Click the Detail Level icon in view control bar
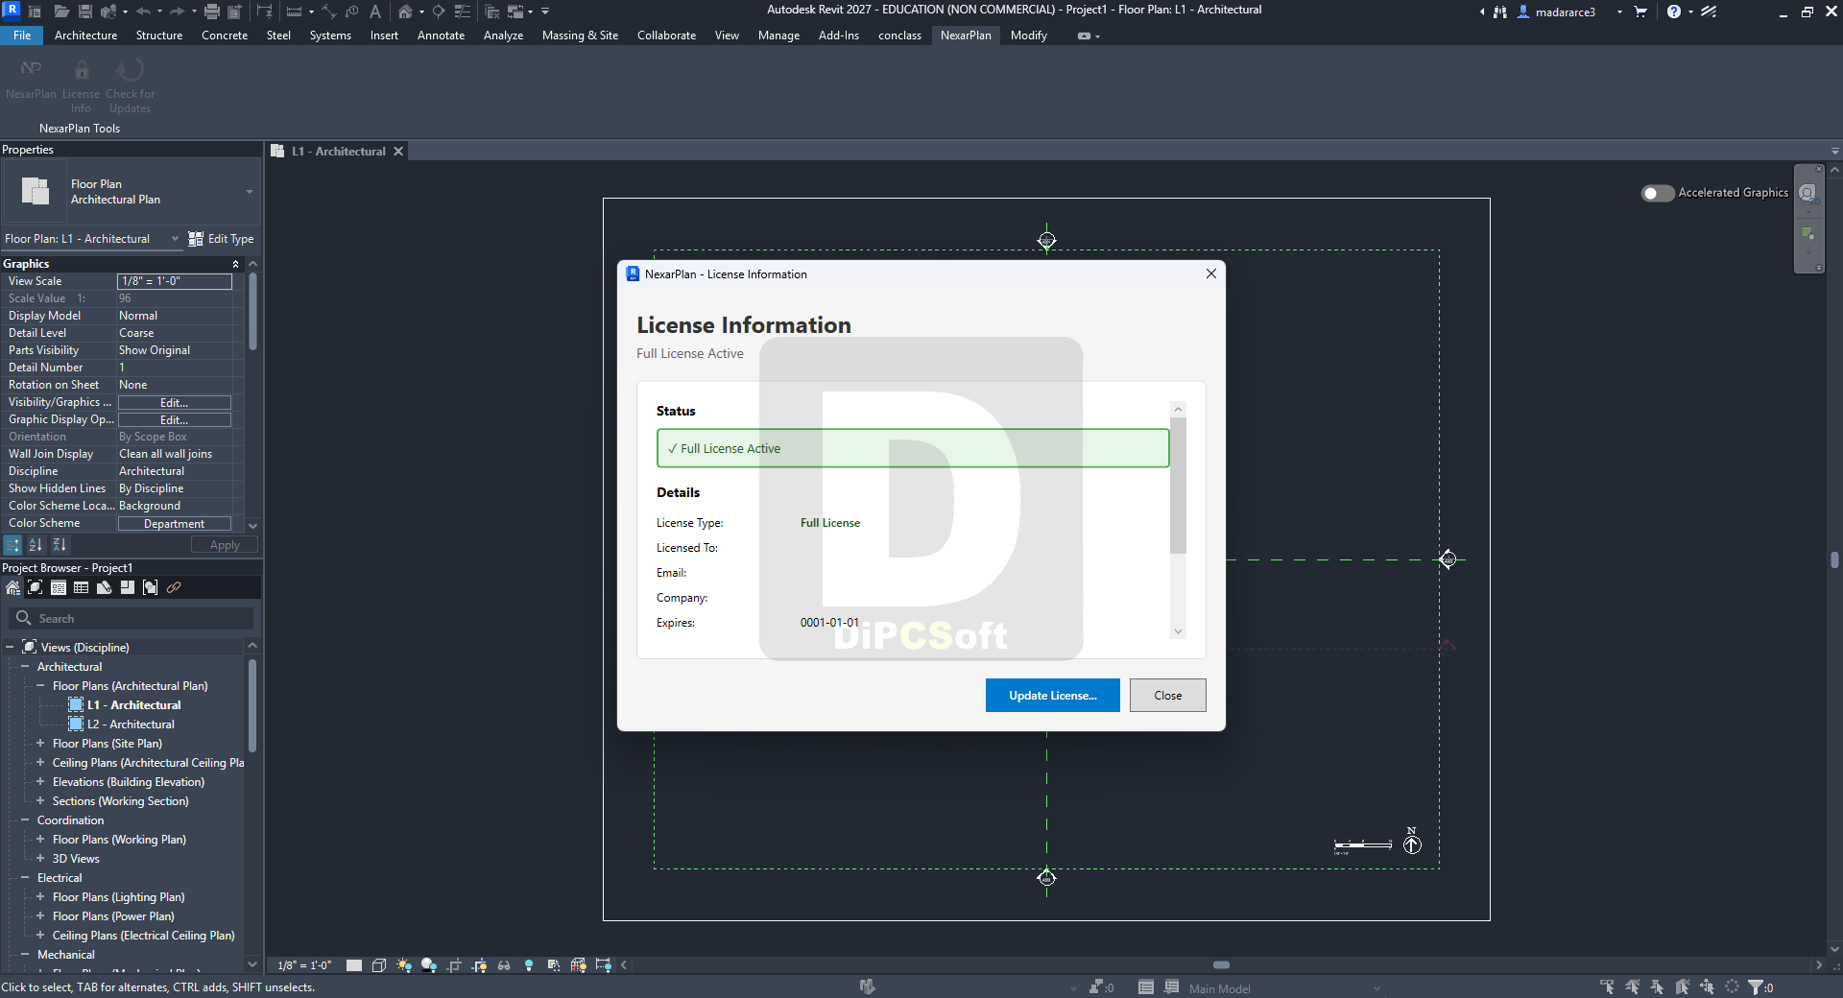This screenshot has height=998, width=1843. 354,965
